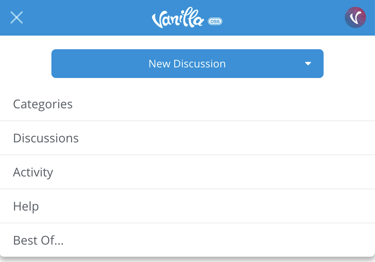Close the mobile navigation menu
Image resolution: width=375 pixels, height=262 pixels.
[17, 17]
